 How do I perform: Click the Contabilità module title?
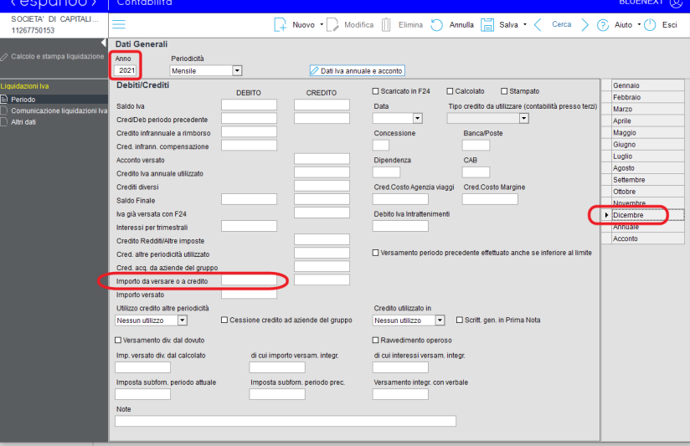click(x=144, y=3)
